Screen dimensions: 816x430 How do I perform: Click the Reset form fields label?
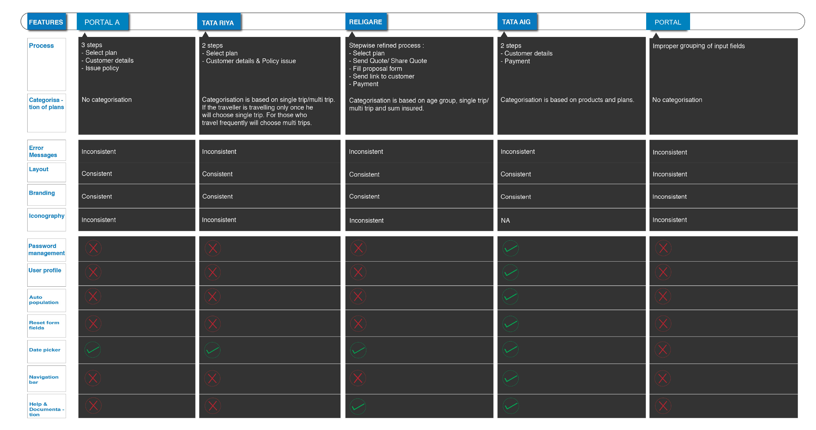coord(47,326)
